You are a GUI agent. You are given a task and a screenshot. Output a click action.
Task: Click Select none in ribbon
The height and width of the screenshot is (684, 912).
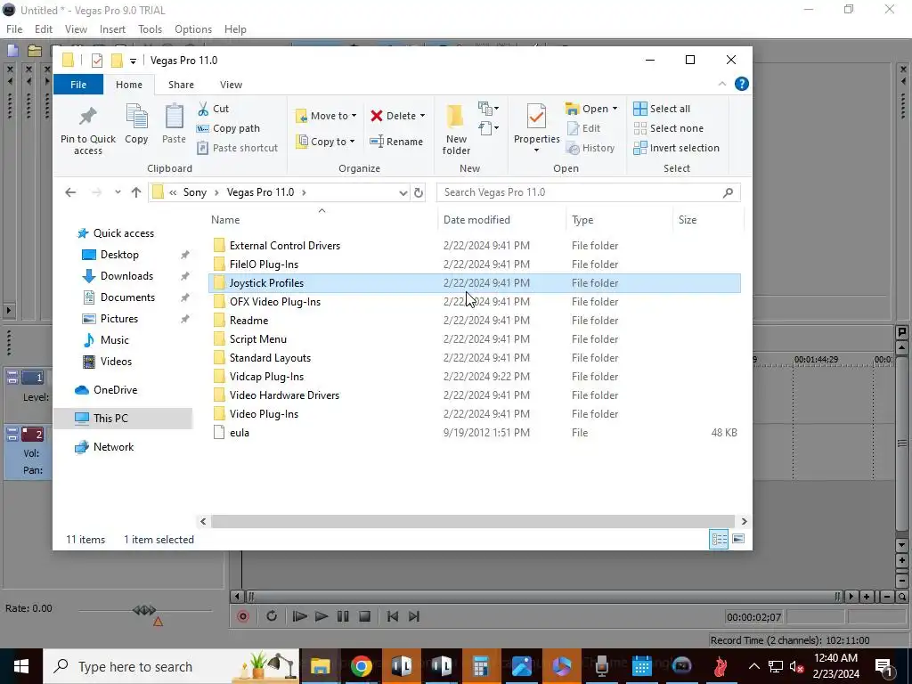click(668, 128)
